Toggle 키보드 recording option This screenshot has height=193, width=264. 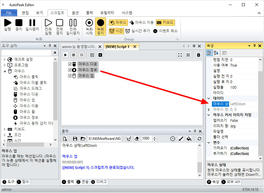(x=165, y=22)
